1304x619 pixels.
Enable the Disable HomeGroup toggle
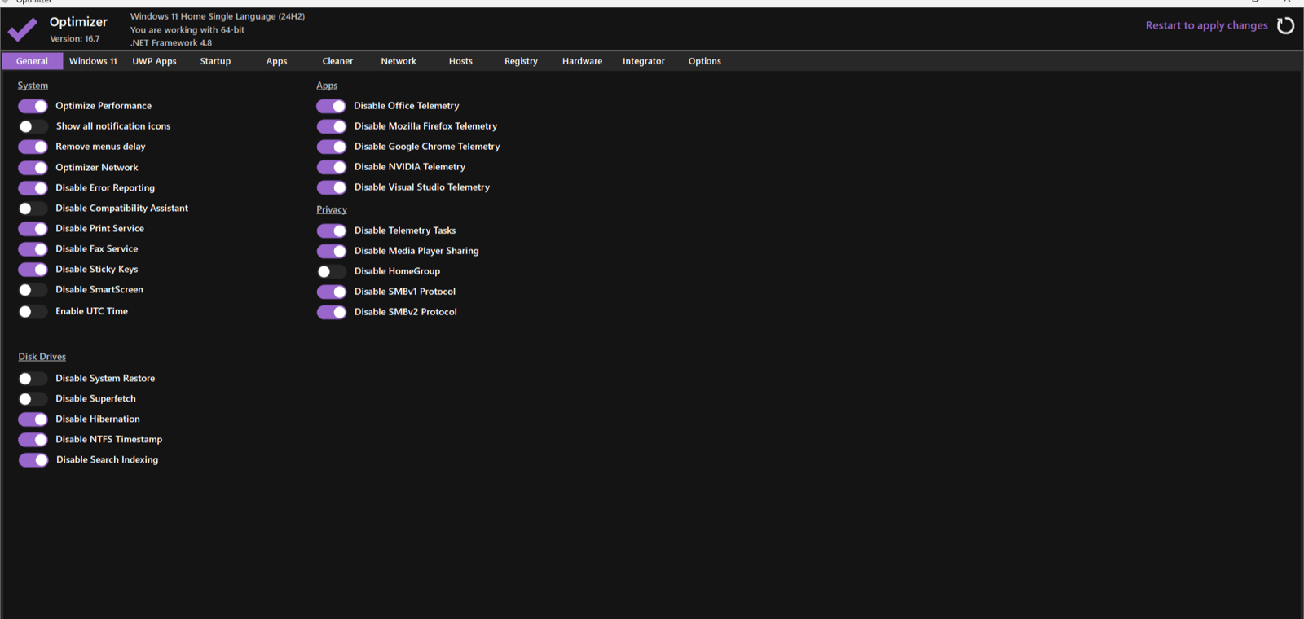(x=332, y=271)
